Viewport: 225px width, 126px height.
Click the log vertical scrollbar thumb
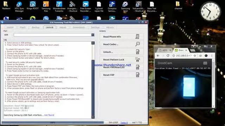93,87
